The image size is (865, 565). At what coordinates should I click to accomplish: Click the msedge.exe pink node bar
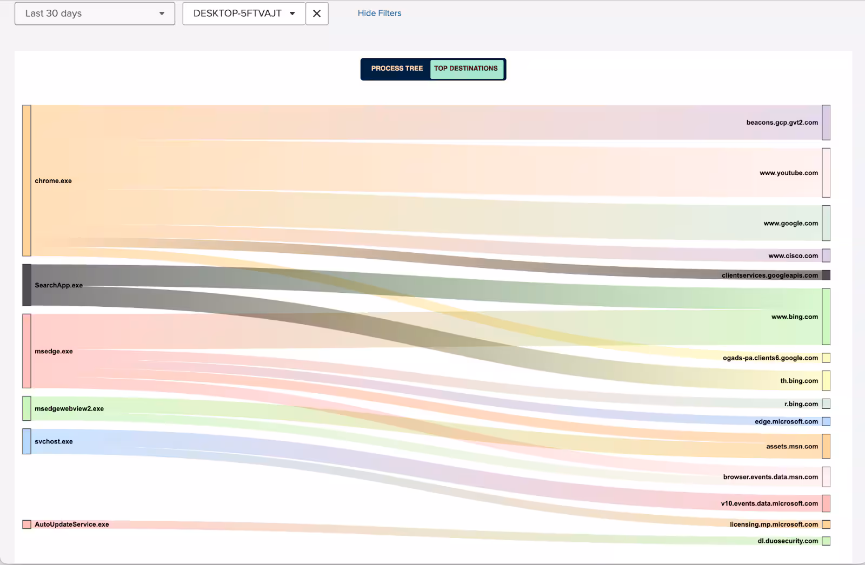pyautogui.click(x=26, y=351)
